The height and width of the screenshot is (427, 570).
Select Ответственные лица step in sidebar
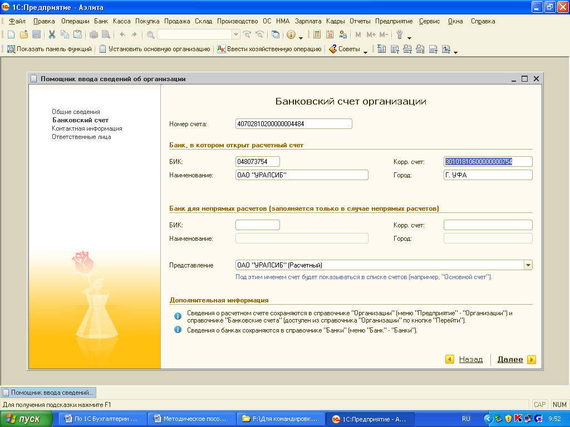pyautogui.click(x=81, y=137)
